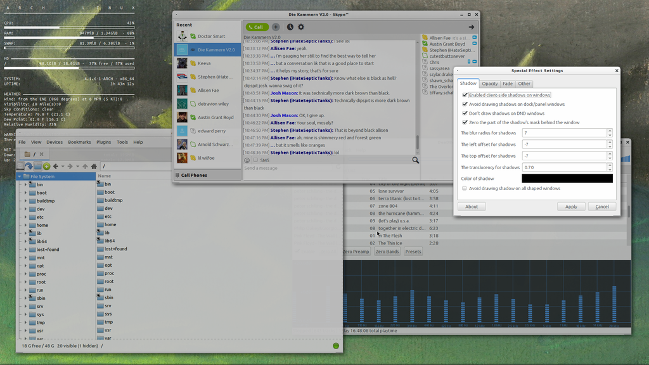
Task: Click the refresh icon in file manager toolbar
Action: click(x=29, y=167)
